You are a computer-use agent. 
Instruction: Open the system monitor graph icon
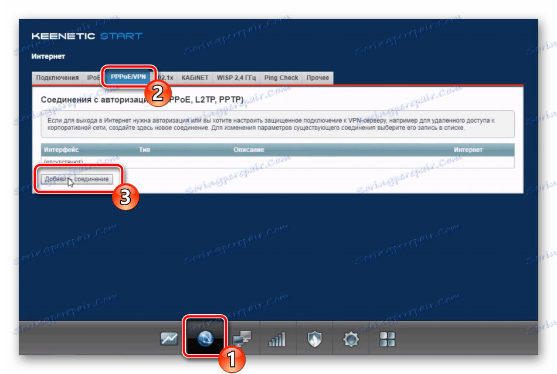(169, 339)
